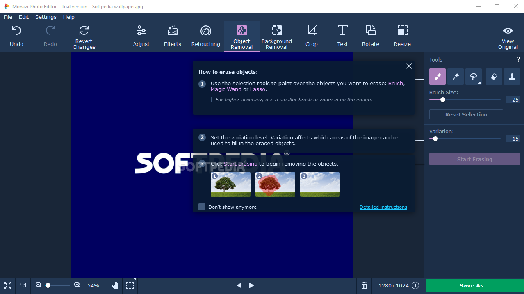
Task: Open the Effects tool
Action: (173, 36)
